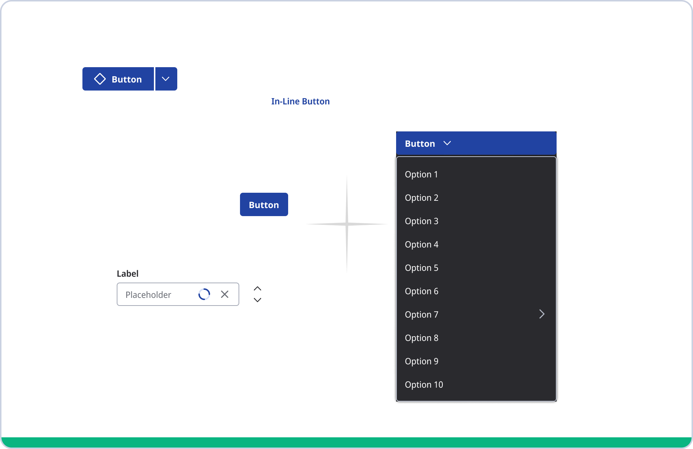Choose Option 10 at list bottom
693x449 pixels.
click(424, 385)
